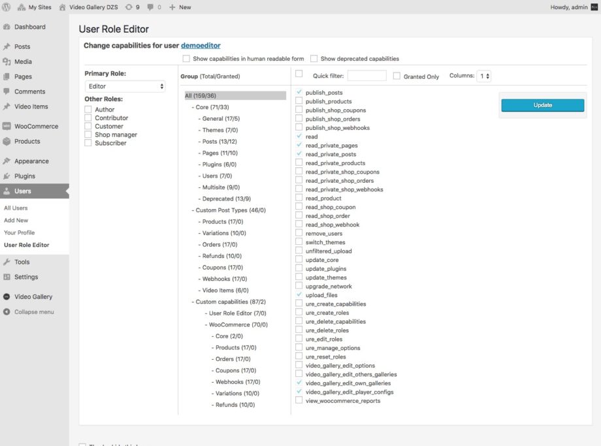
Task: Uncheck the upload_files capability
Action: pyautogui.click(x=299, y=295)
